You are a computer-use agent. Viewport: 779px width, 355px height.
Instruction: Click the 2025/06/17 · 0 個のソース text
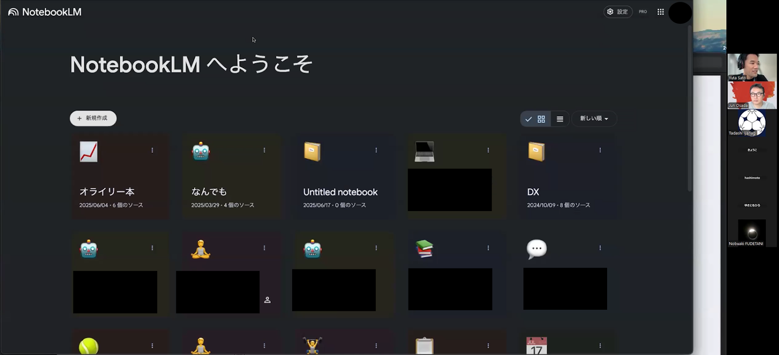click(x=334, y=205)
